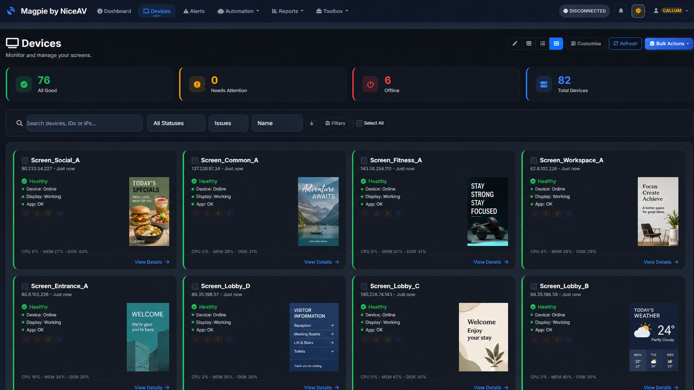Click the sort direction arrow icon
694x390 pixels.
[312, 123]
